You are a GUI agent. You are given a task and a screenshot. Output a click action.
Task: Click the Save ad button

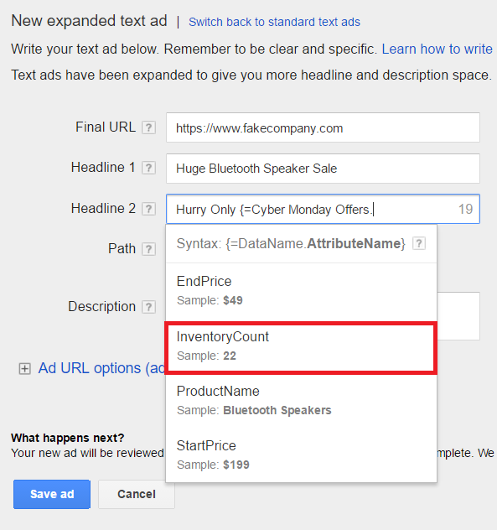[52, 494]
